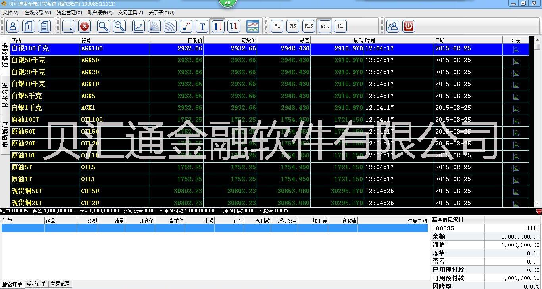Select the highlighted empty order row
The image size is (542, 289).
tap(215, 228)
